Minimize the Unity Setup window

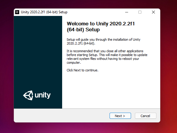pos(127,12)
